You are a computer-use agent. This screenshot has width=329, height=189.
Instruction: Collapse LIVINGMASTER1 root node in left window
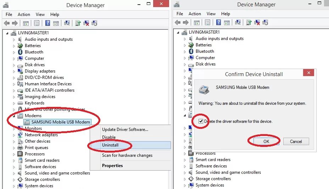(7, 33)
